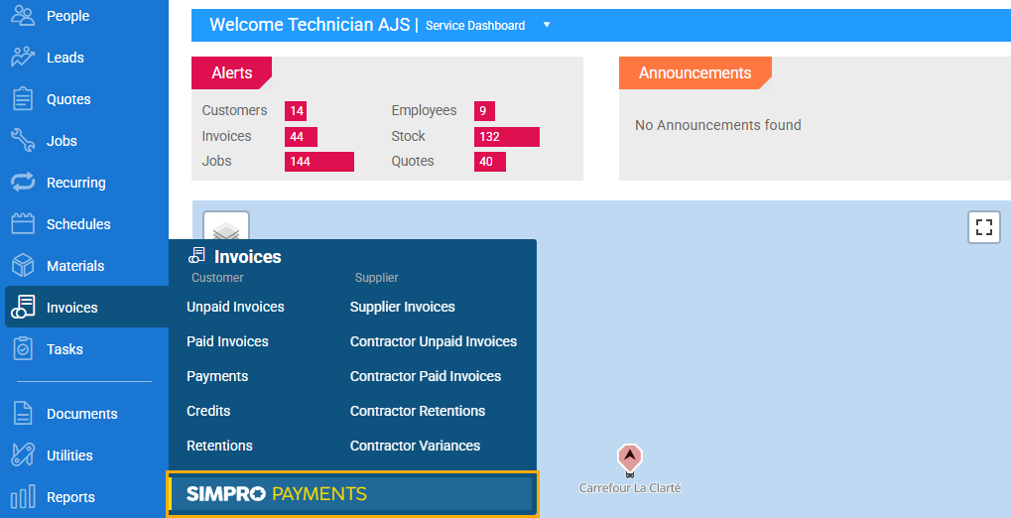Click the Materials box icon
Screen dimensions: 1011x518
point(23,266)
